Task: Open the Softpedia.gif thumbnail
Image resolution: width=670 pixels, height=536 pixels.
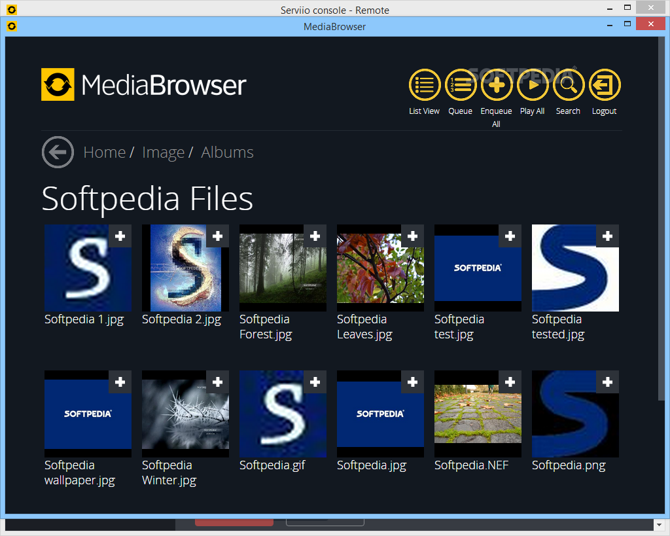Action: point(283,414)
